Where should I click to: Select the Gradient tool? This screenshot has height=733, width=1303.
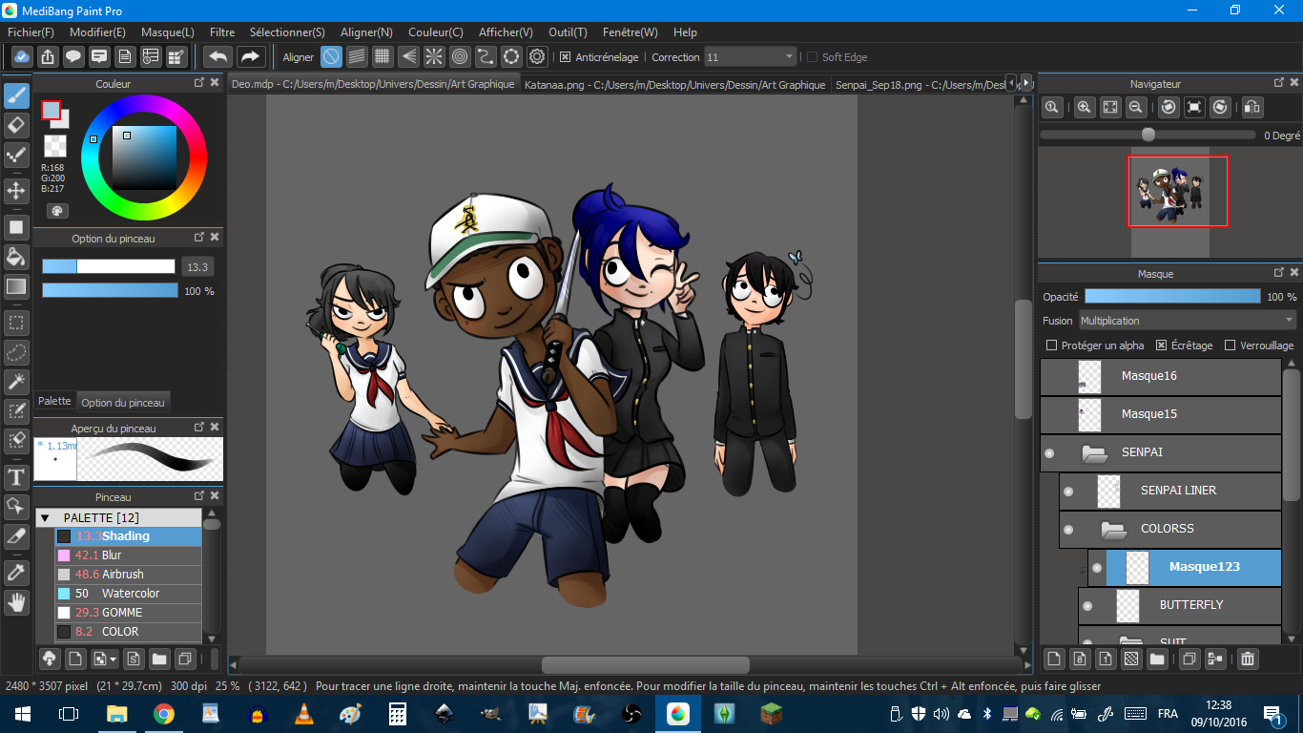point(16,285)
